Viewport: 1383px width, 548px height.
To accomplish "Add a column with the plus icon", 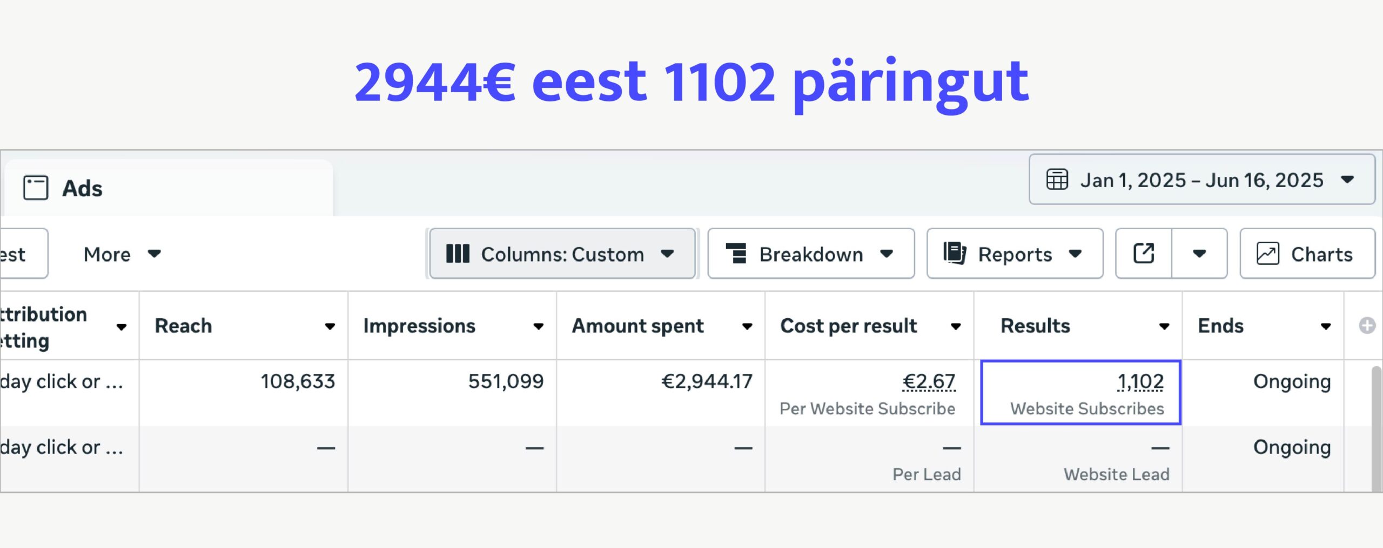I will 1367,326.
